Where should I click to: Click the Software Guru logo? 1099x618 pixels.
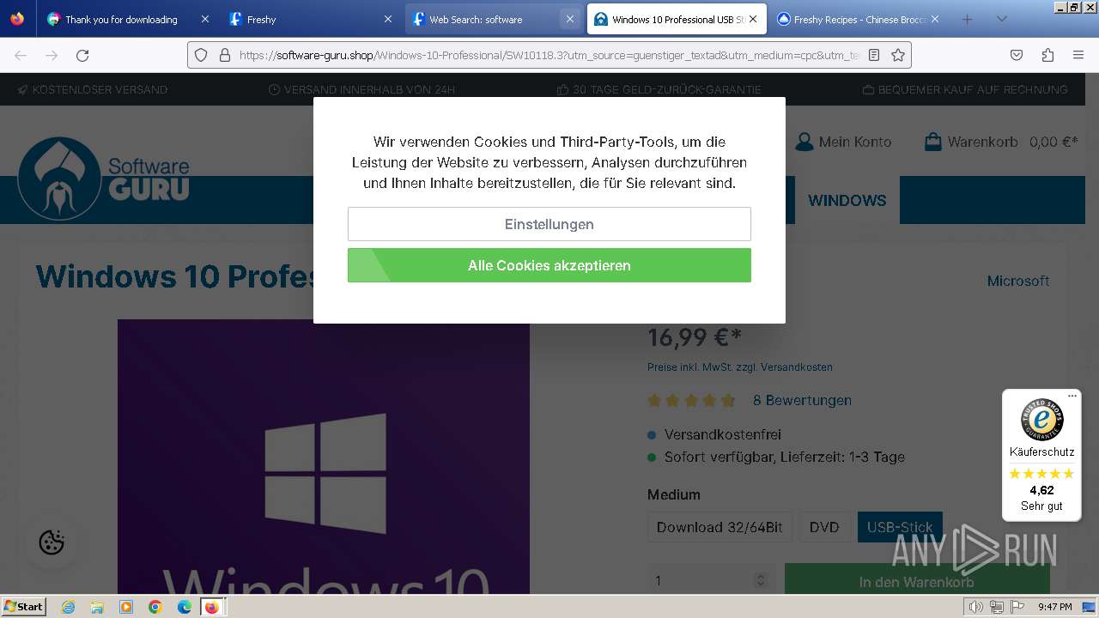point(104,179)
